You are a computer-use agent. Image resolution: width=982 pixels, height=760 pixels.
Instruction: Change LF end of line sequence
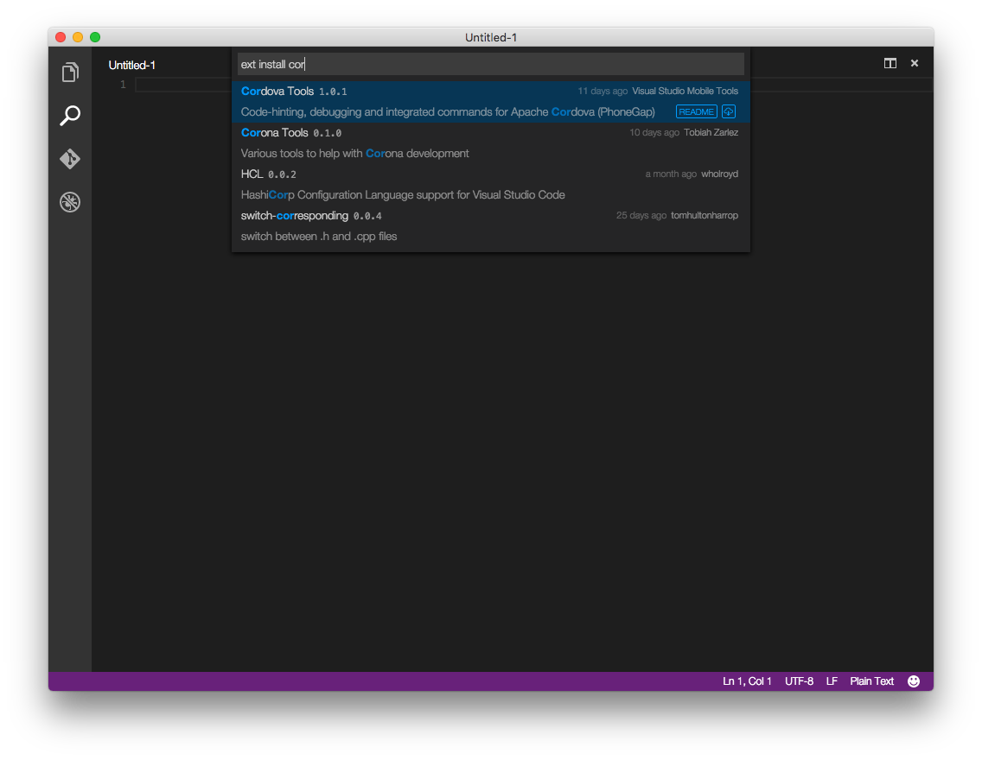[x=832, y=681]
